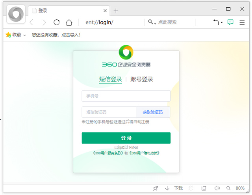
Task: Click 已阅读以下协议 text
Action: coord(126,147)
